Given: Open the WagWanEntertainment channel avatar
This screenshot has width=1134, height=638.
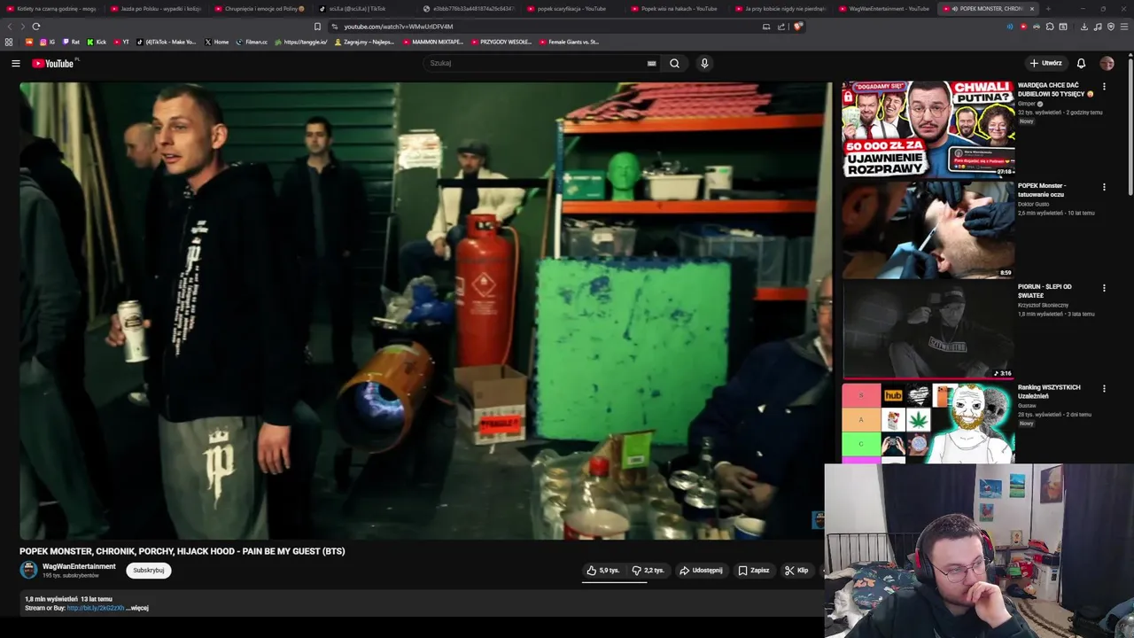Looking at the screenshot, I should tap(28, 571).
